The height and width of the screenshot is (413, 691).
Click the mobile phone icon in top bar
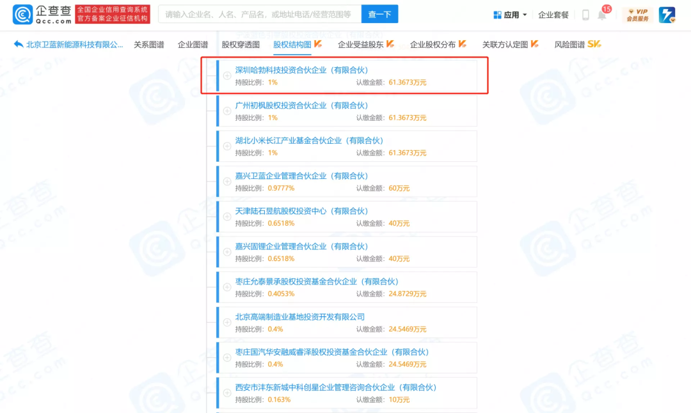click(585, 15)
